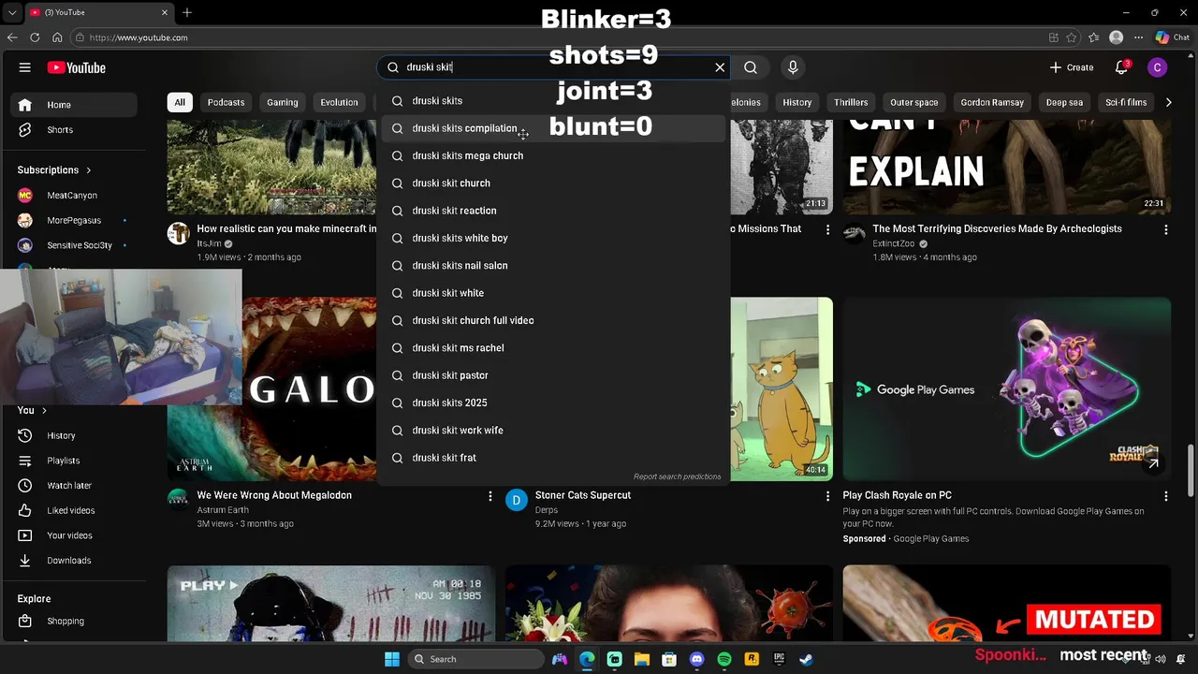Choose 'druski skits nail salon' suggestion

click(553, 266)
